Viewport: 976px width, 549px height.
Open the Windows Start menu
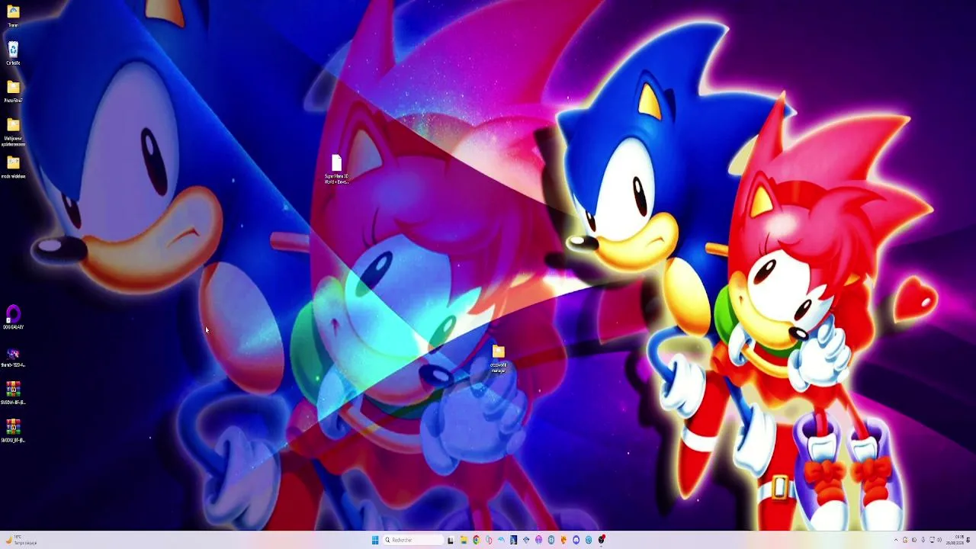pos(375,540)
